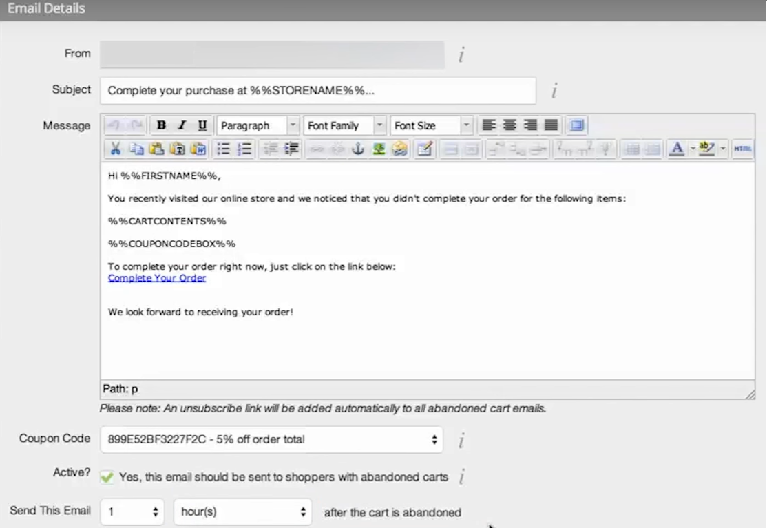Image resolution: width=767 pixels, height=528 pixels.
Task: Open the HTML source editor
Action: pyautogui.click(x=742, y=149)
